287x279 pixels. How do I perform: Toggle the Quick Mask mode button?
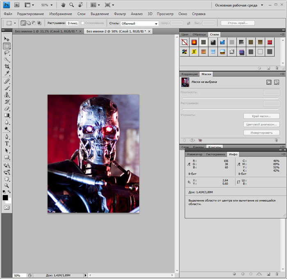[7, 208]
